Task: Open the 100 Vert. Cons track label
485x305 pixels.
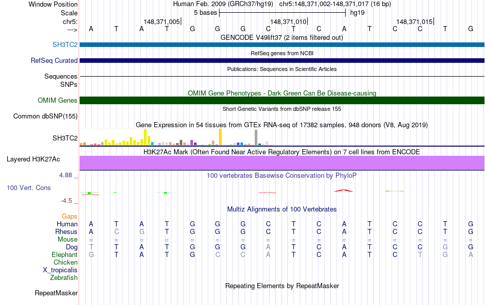Action: 29,187
